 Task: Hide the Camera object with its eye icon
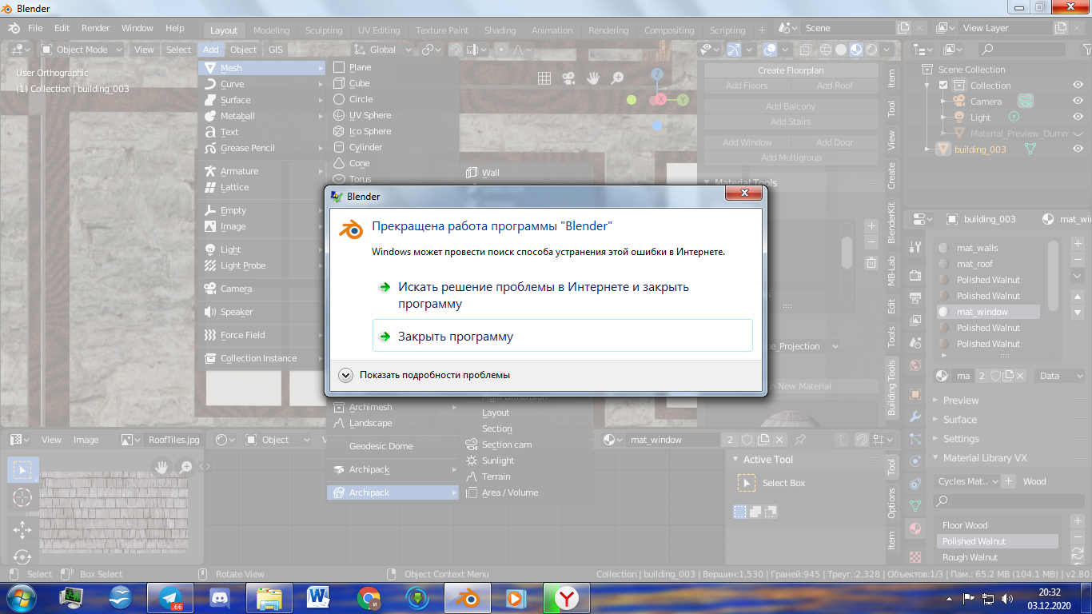point(1078,102)
